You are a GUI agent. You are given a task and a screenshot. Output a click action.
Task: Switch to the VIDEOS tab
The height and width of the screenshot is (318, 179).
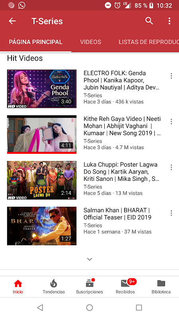(91, 42)
